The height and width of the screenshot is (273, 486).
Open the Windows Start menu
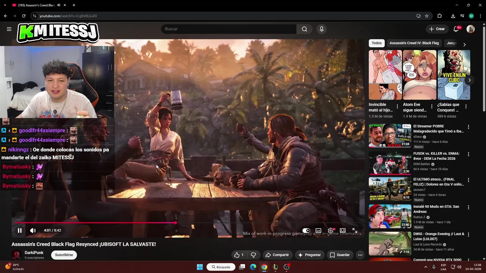pyautogui.click(x=200, y=267)
